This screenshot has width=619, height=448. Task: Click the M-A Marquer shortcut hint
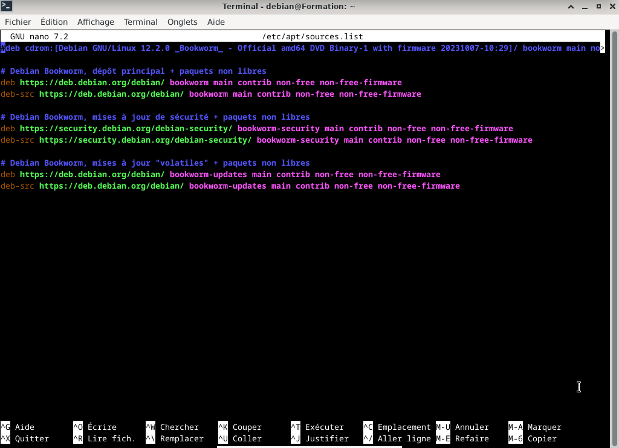point(535,427)
